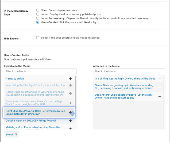This screenshot has width=170, height=142.
Task: Click plus icon beside available 'Does Actors' Shakespeare' post
Action: [x=70, y=103]
